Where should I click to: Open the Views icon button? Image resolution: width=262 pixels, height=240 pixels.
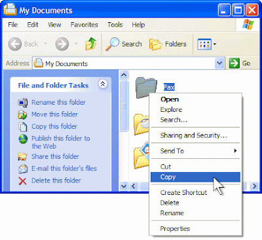click(204, 44)
